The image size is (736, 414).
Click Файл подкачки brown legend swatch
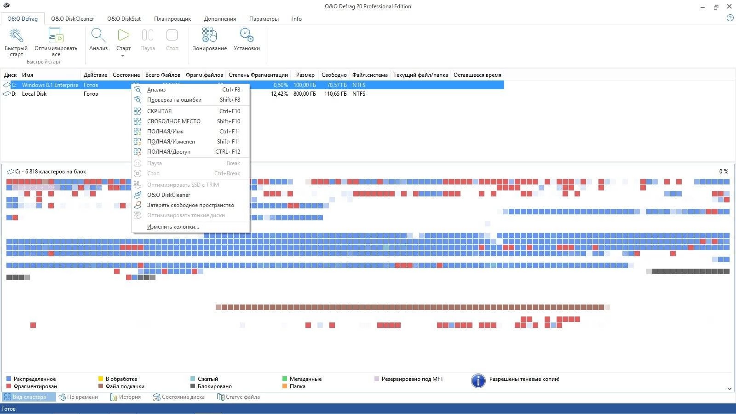[x=101, y=386]
